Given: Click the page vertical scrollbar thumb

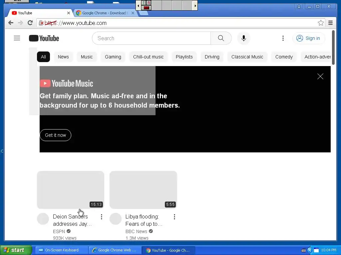Looking at the screenshot, I should [333, 47].
